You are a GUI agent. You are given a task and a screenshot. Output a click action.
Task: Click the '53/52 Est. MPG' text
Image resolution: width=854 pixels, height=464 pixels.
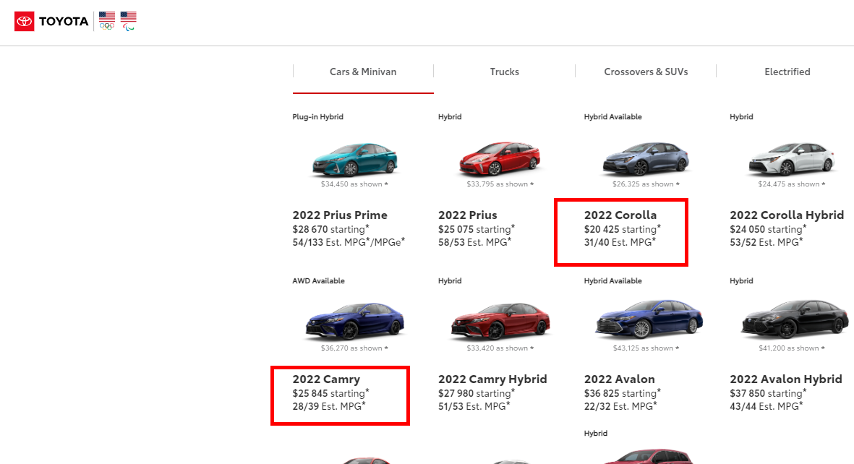(767, 242)
